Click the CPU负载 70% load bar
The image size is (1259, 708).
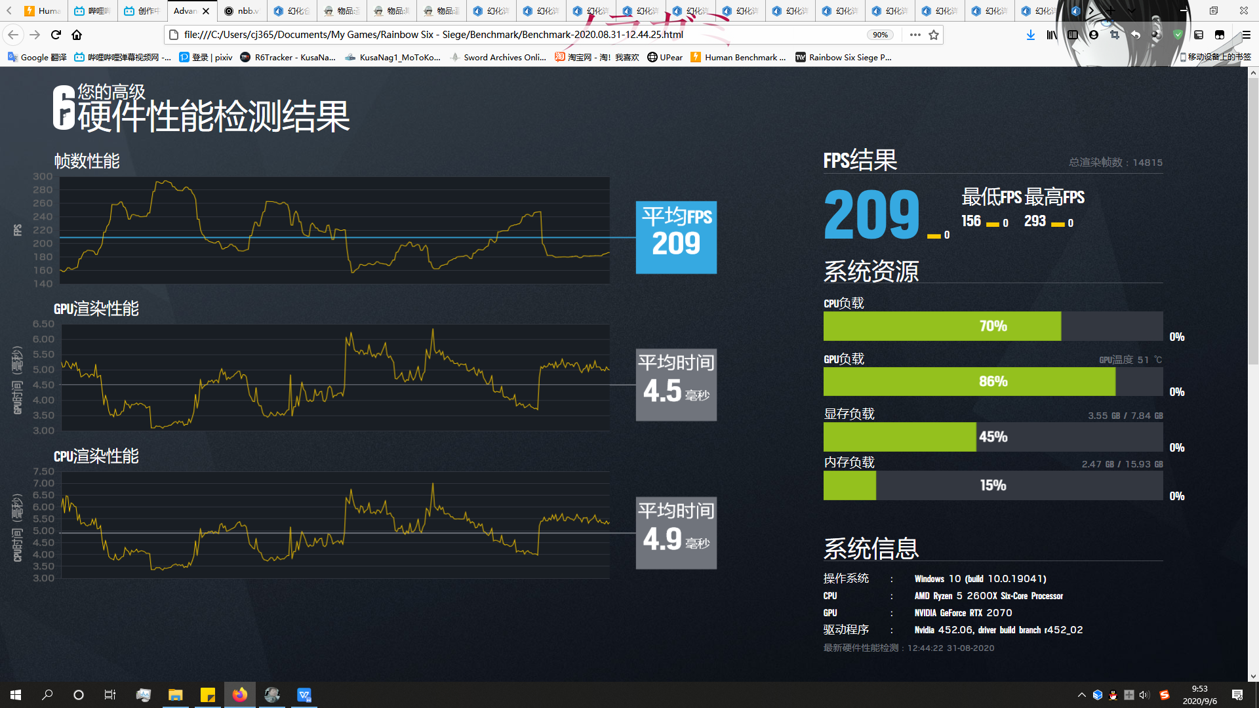993,326
